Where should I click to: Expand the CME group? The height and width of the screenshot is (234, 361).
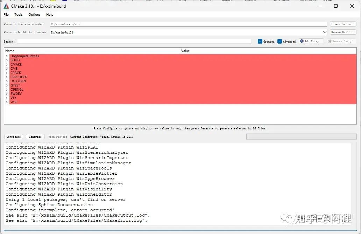coord(7,69)
